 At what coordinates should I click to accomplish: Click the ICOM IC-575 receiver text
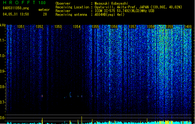(124, 11)
